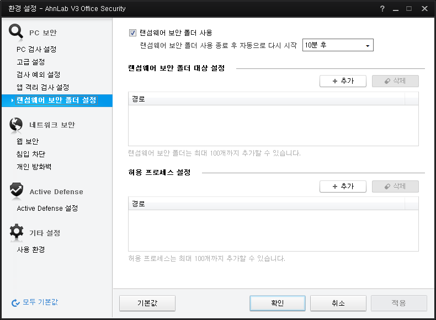Open the 10분 후 restart time dropdown
Screen dimensions: 436x320
pos(338,45)
